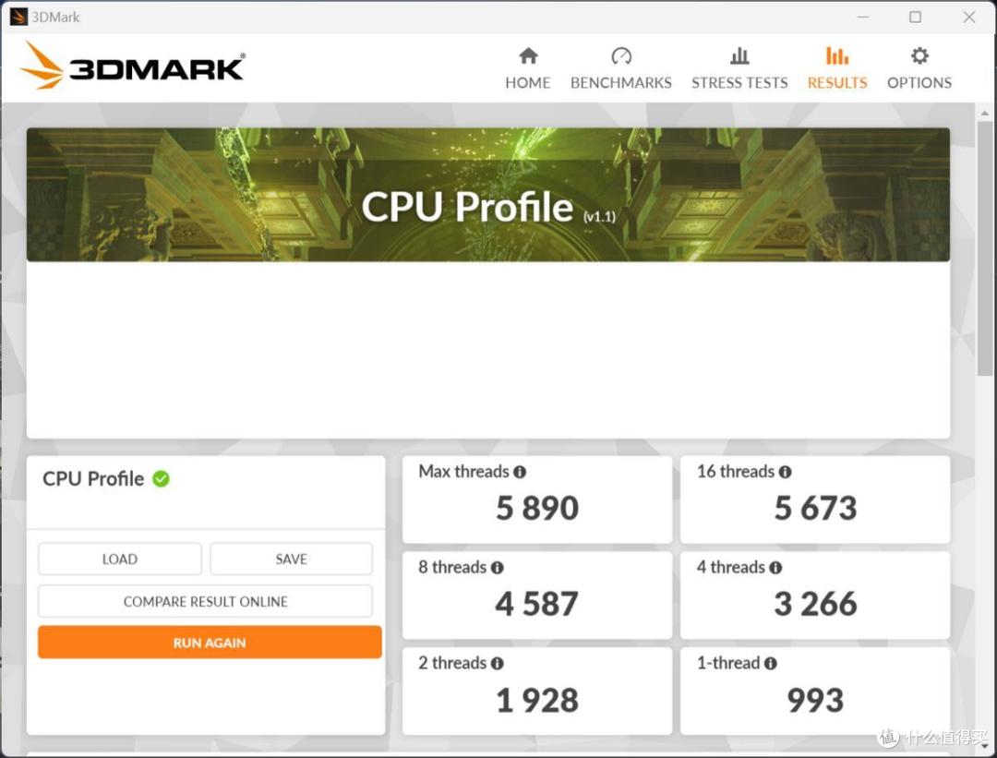Open the Home icon

coord(528,56)
